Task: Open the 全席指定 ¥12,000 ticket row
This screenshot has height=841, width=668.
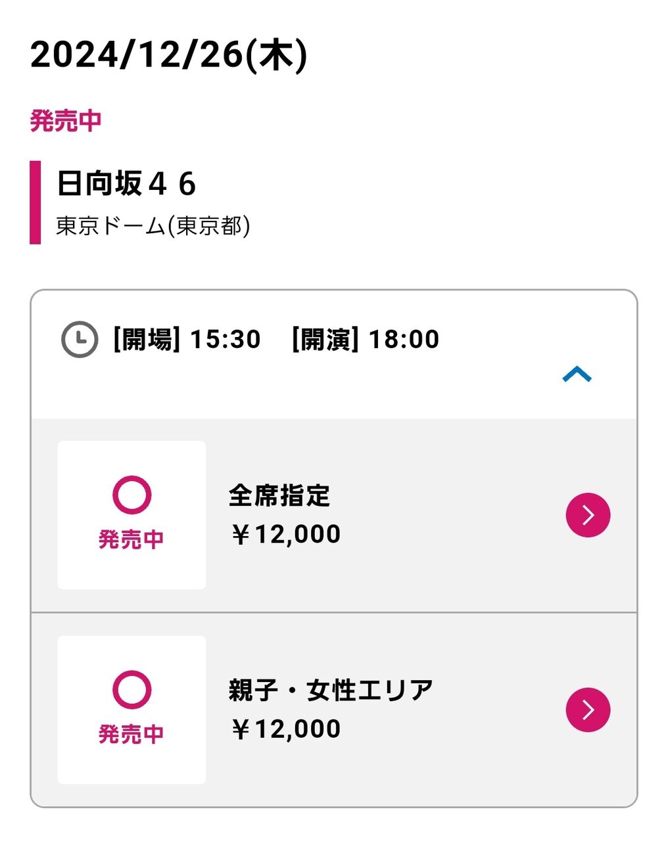Action: (x=334, y=515)
